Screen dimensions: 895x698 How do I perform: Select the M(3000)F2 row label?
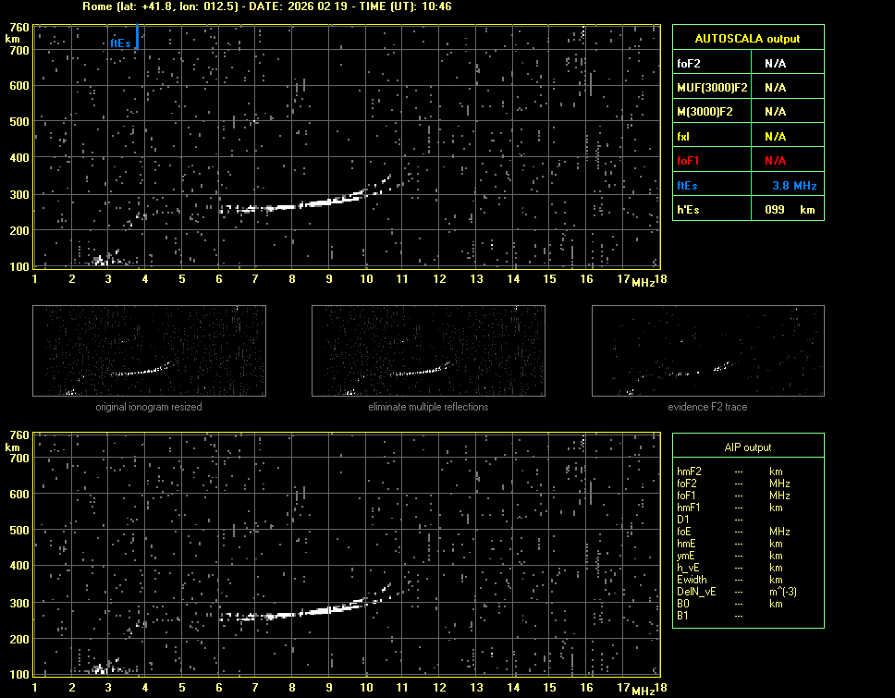tap(705, 112)
